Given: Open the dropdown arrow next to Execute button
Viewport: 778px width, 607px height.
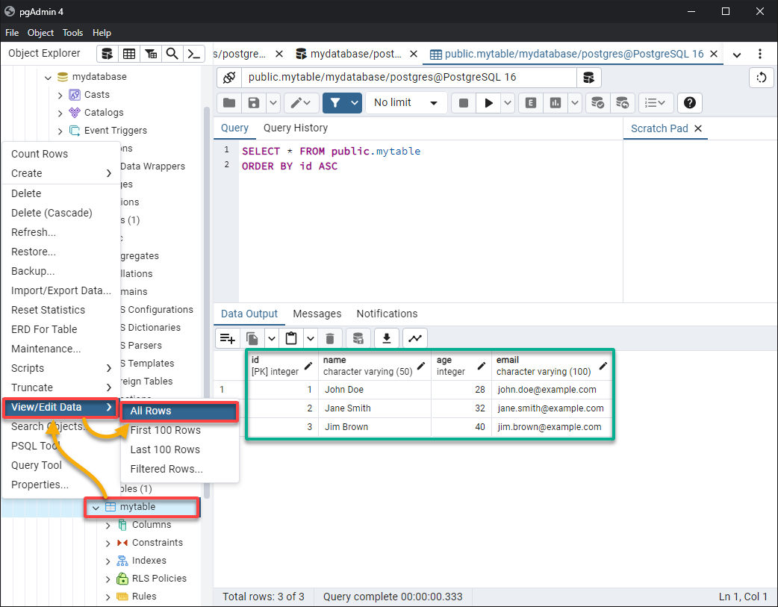Looking at the screenshot, I should 508,103.
